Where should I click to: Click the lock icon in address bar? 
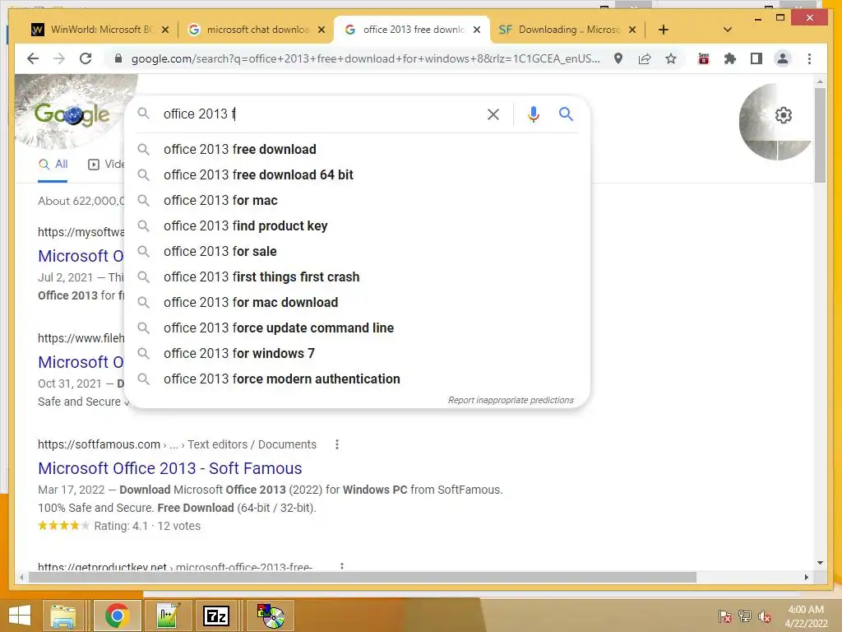coord(118,58)
